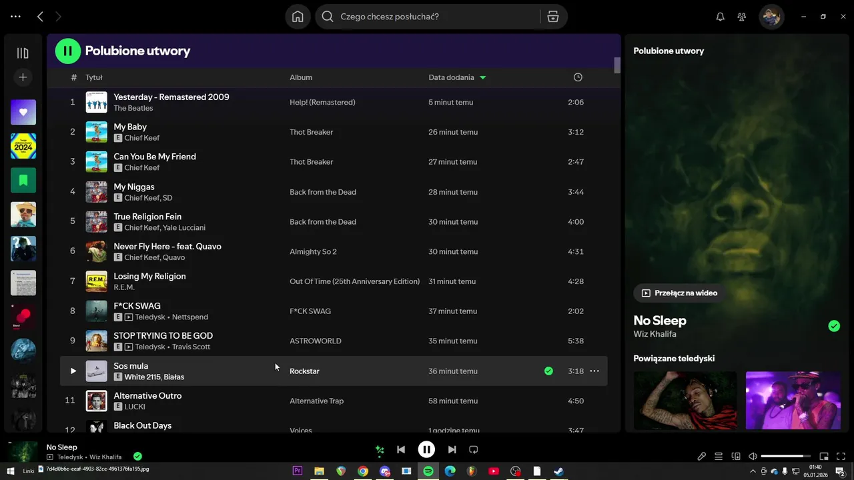Open Windows notification center
Image resolution: width=854 pixels, height=480 pixels.
click(x=840, y=471)
